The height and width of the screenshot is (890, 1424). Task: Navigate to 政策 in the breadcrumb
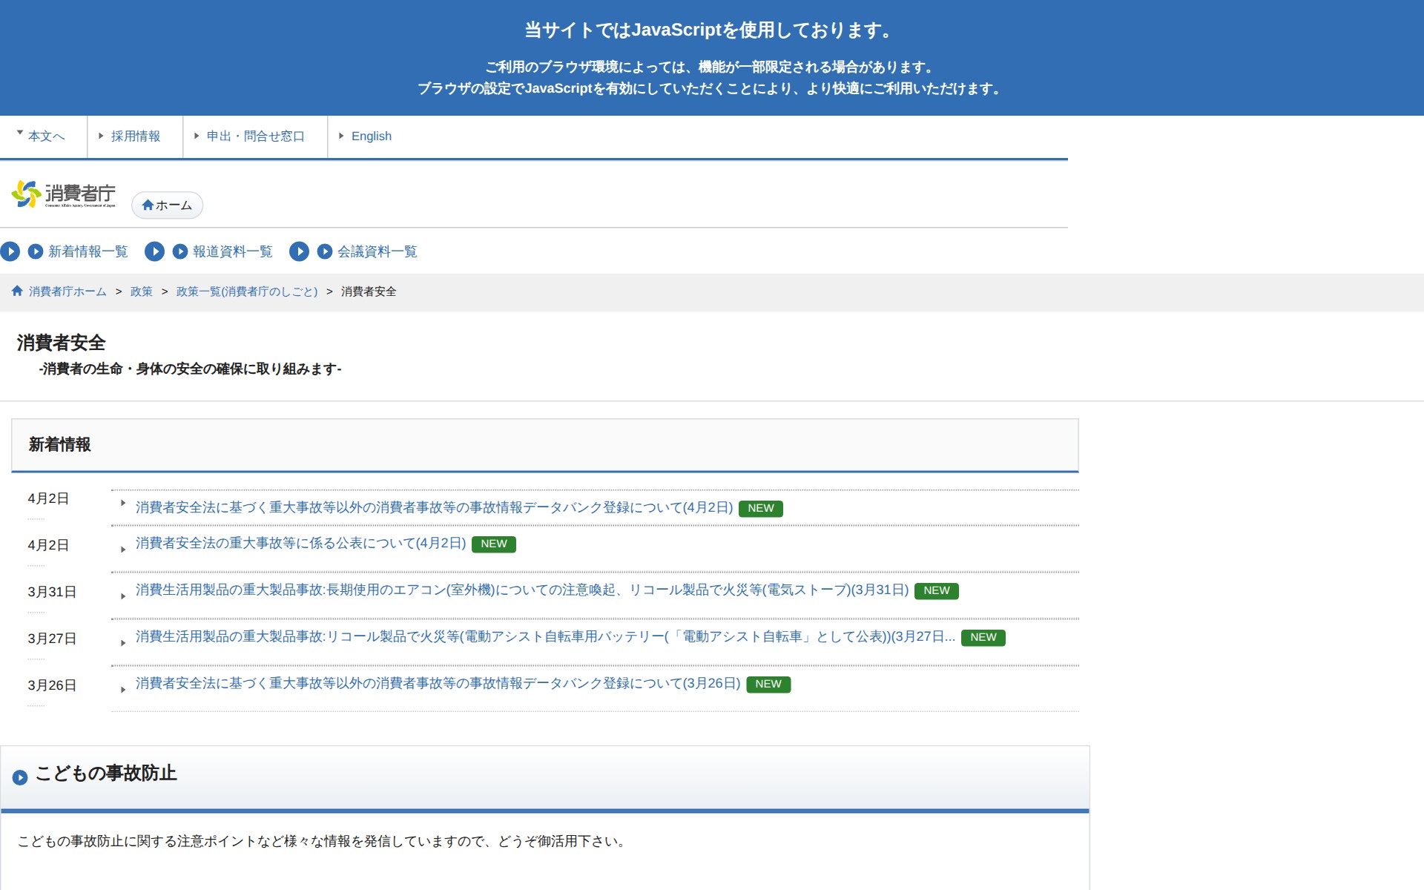coord(140,291)
